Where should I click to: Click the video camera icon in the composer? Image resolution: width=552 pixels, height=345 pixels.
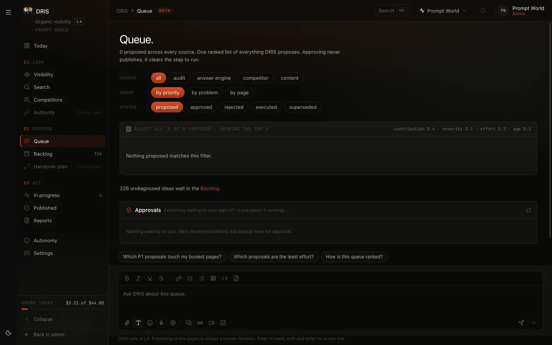[x=212, y=323]
